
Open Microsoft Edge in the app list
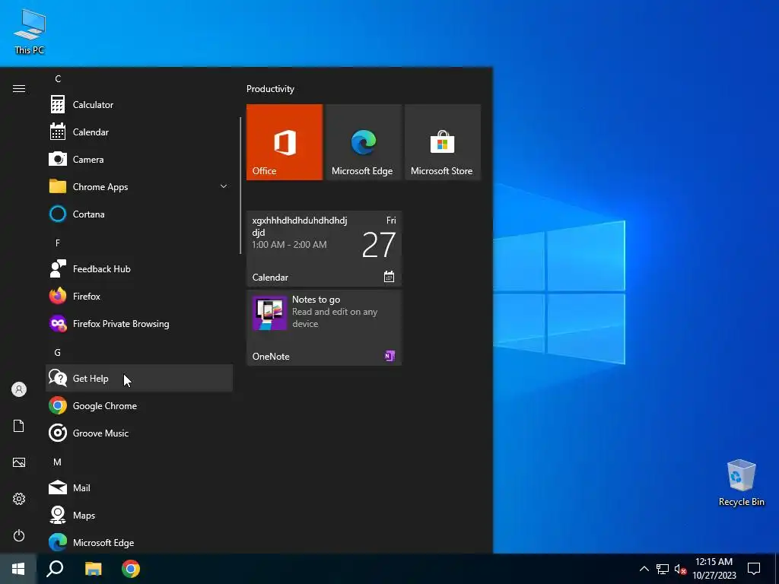(139, 542)
